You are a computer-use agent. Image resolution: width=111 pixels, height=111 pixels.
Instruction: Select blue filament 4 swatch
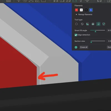click(91, 10)
